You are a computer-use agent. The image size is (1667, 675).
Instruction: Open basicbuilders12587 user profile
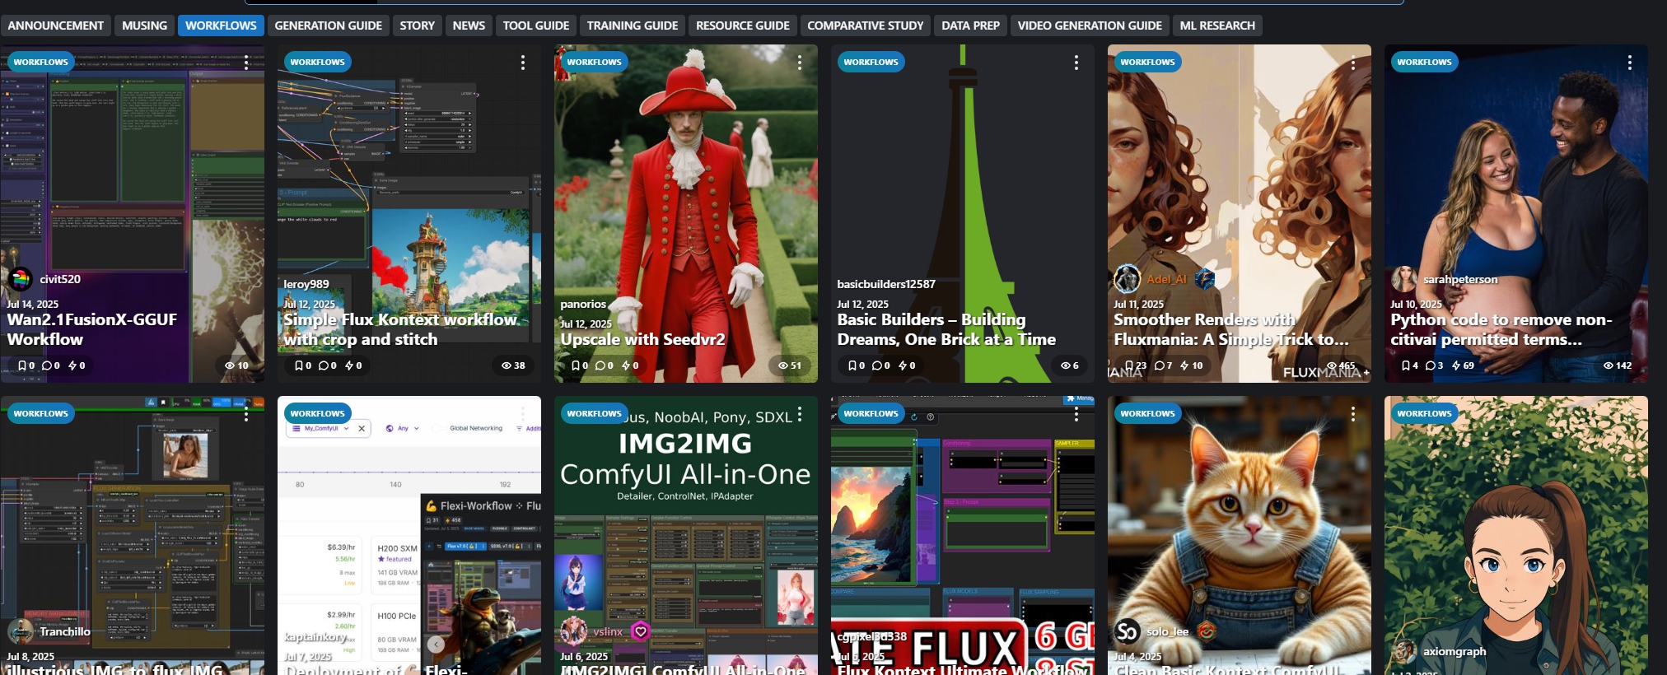886,284
